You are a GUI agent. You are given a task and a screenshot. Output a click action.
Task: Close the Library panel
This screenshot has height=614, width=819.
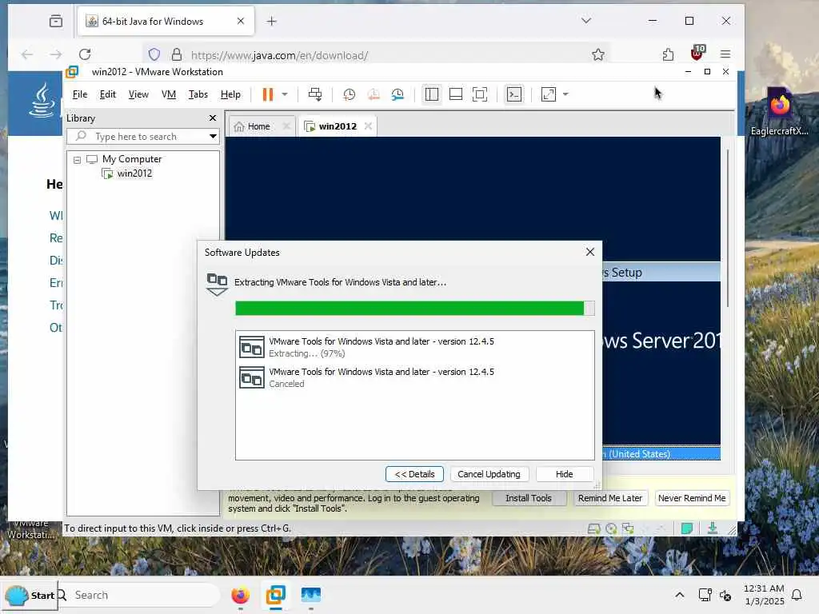(213, 118)
